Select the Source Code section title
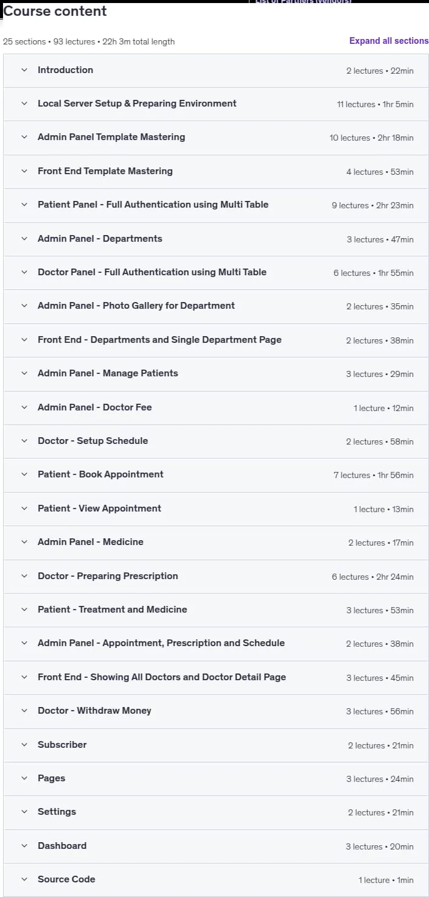 (66, 879)
